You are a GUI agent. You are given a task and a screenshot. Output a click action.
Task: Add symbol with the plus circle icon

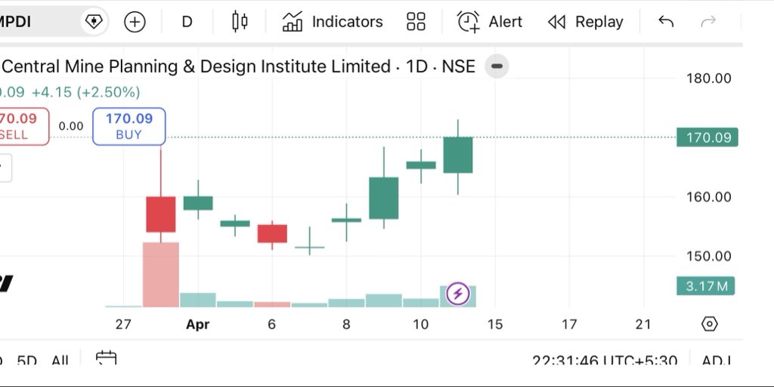pos(135,22)
